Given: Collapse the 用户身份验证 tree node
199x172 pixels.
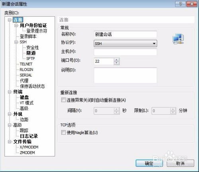Looking at the screenshot, I should point(16,25).
